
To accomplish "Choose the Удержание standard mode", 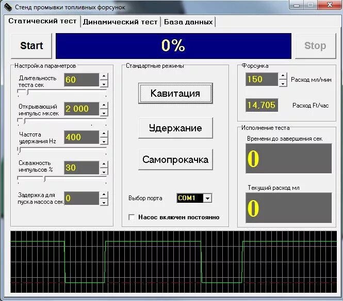I will 175,128.
